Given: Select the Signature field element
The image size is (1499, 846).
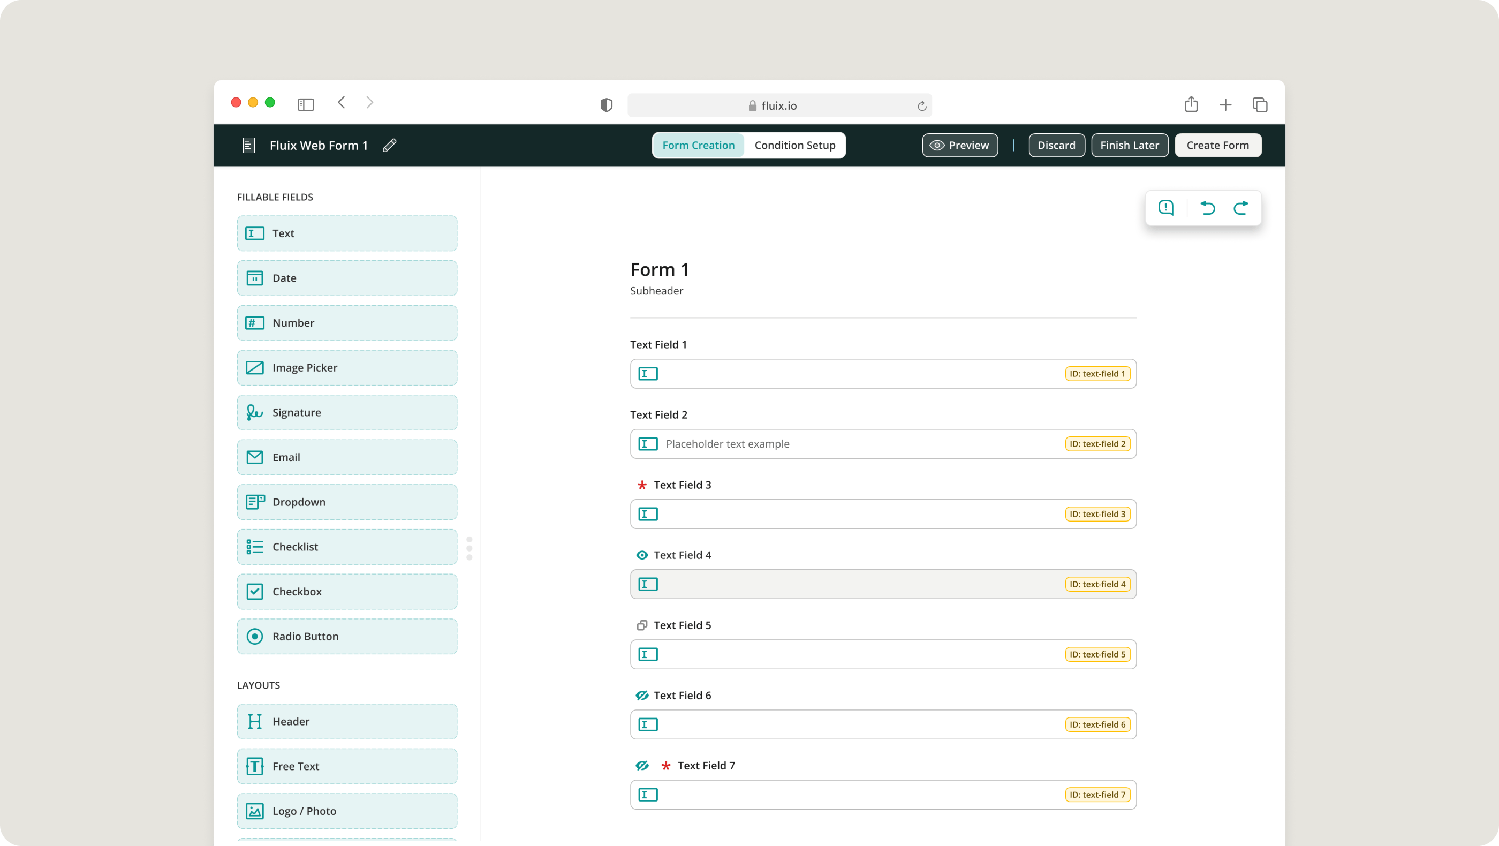Looking at the screenshot, I should coord(347,412).
